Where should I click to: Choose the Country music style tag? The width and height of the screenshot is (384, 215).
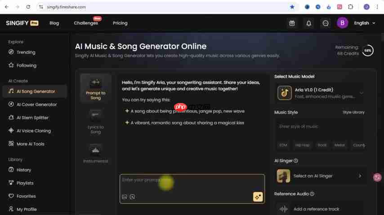pos(358,145)
